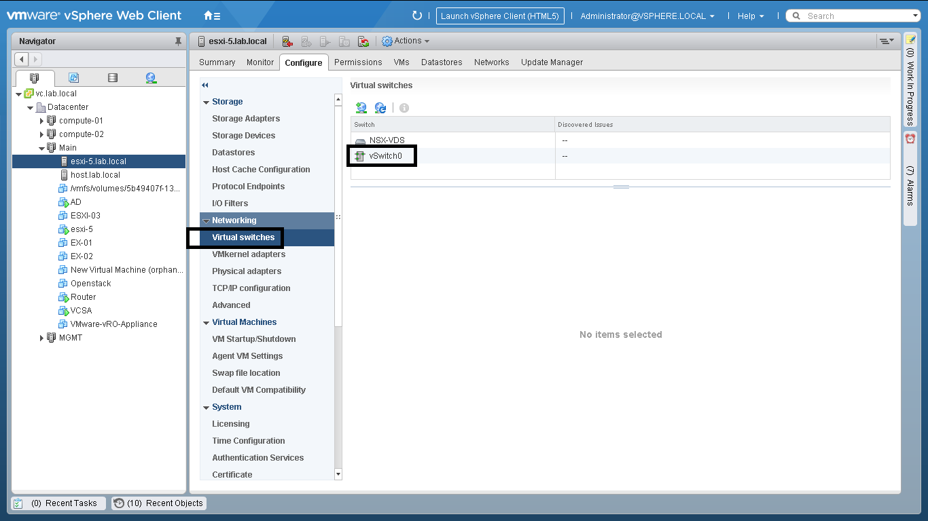Screen dimensions: 928x521
Task: Expand the compute-01 cluster tree node
Action: coord(41,121)
